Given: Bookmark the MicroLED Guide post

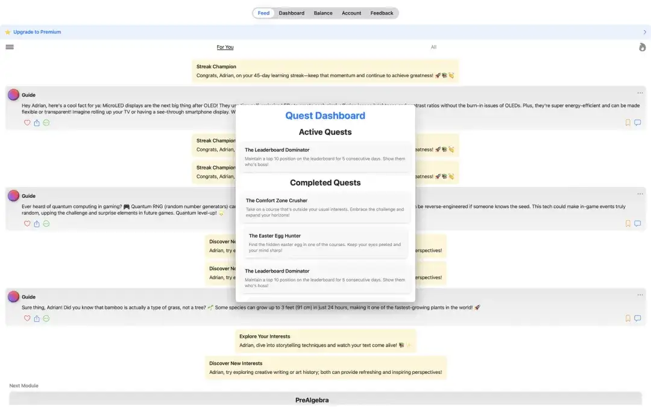Looking at the screenshot, I should click(x=627, y=122).
